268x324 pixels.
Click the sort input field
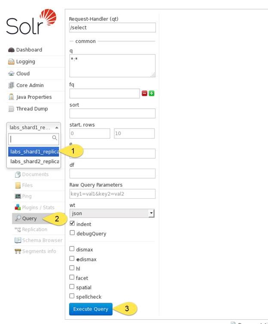(113, 113)
